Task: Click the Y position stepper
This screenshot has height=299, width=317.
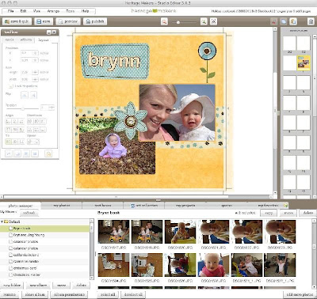Action: click(x=36, y=60)
